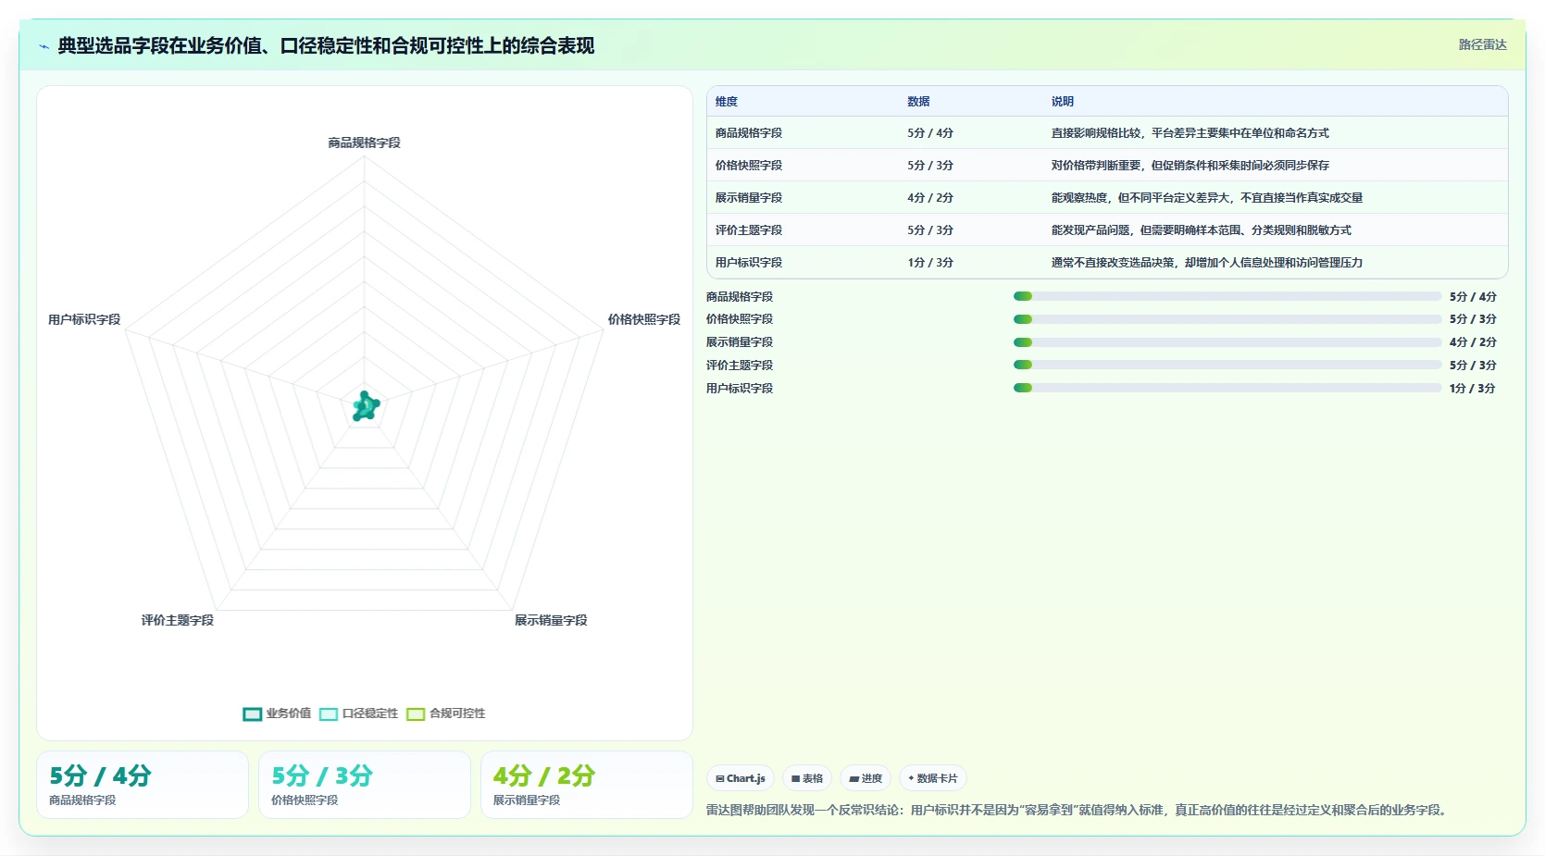Click the 价格快照字段 progress bar
The width and height of the screenshot is (1545, 856).
pyautogui.click(x=1227, y=319)
